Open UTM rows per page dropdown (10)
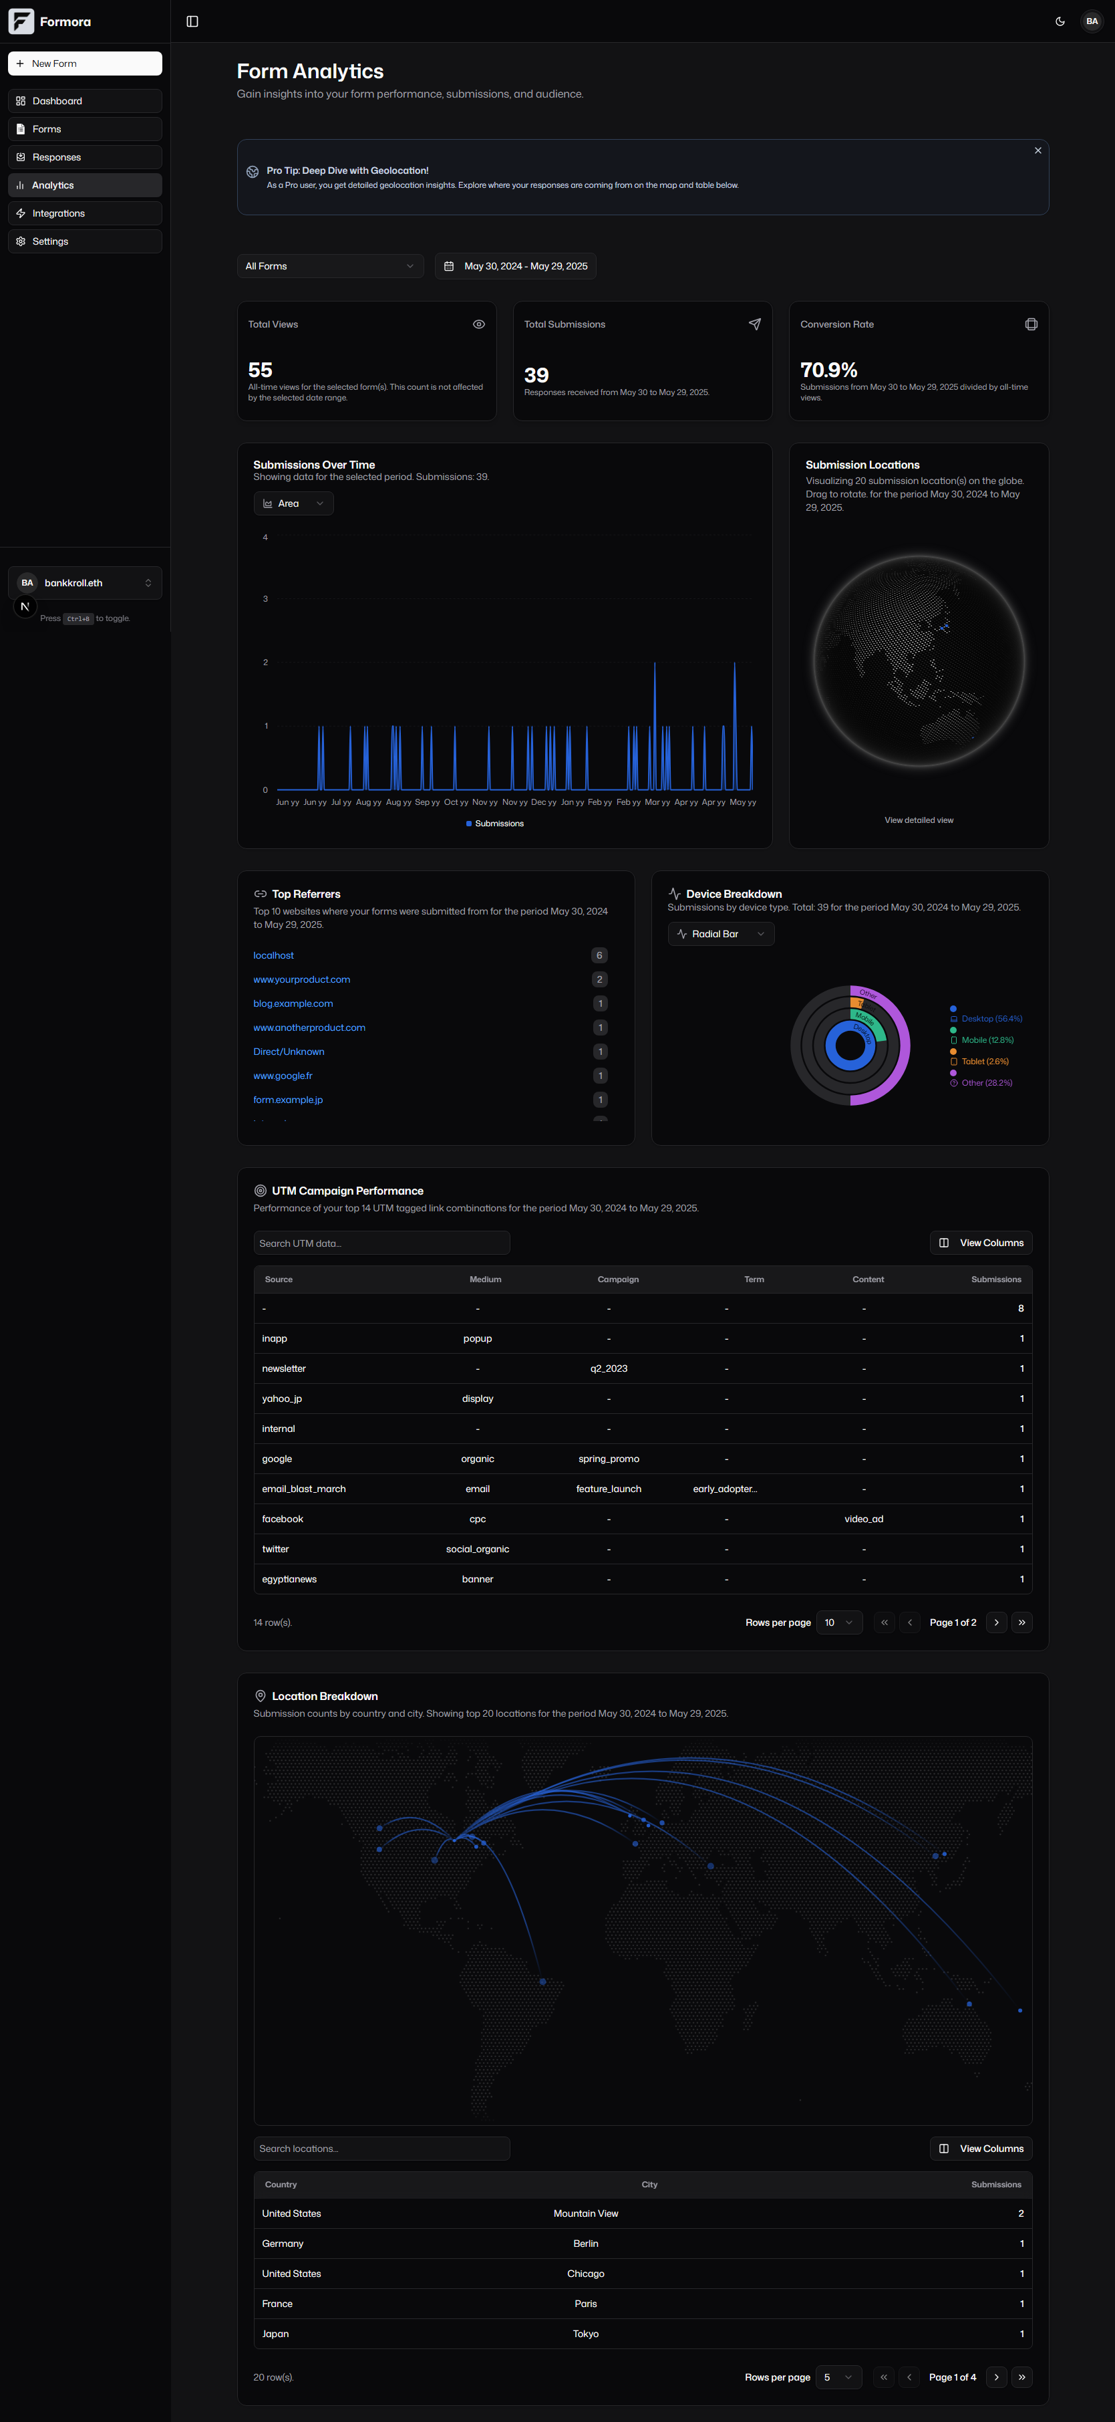Screen dimensions: 1115x2422 coord(839,1623)
